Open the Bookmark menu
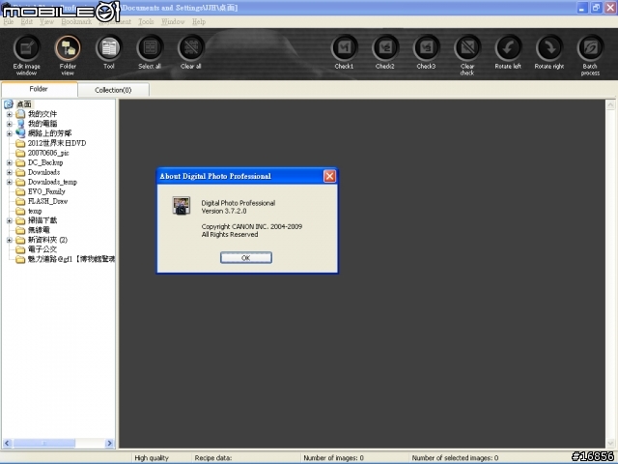 (76, 21)
